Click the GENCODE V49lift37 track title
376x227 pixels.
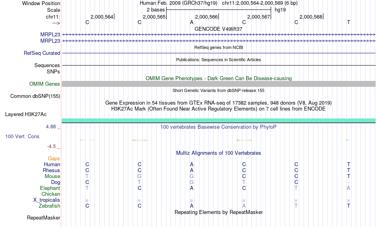pyautogui.click(x=218, y=29)
